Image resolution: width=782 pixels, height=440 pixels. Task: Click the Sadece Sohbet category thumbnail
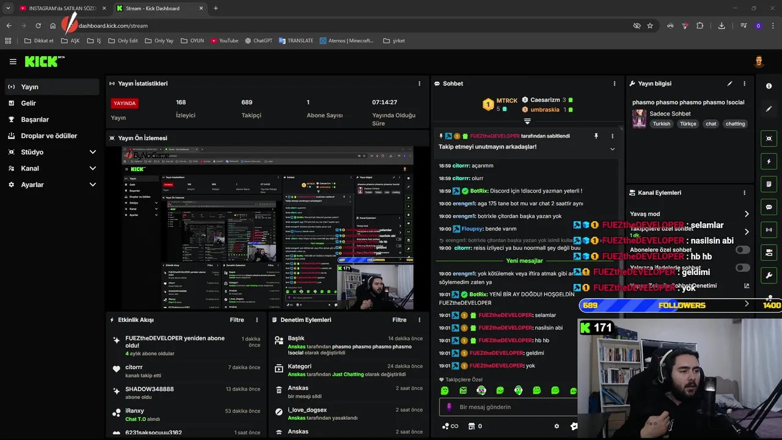[639, 119]
